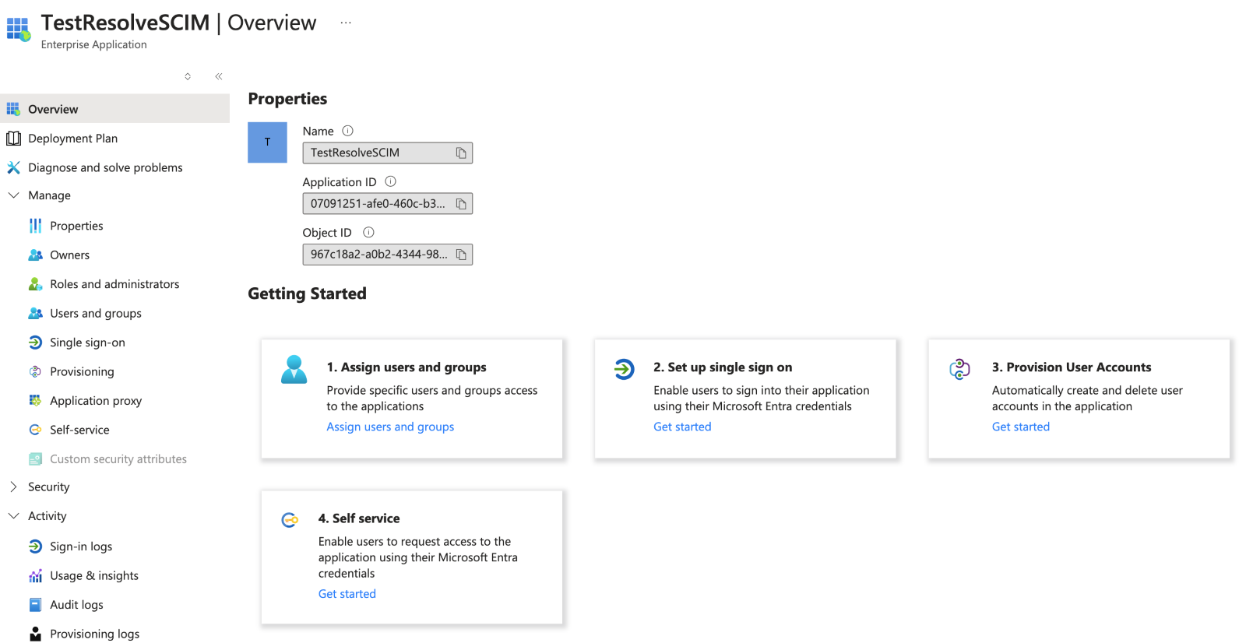Toggle the sidebar up-down sort arrows

[188, 76]
